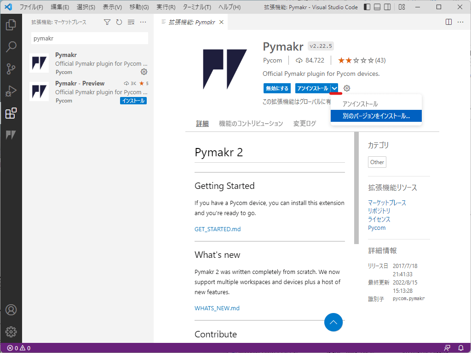Open the Accounts icon
Screen dimensions: 471x353
11,310
